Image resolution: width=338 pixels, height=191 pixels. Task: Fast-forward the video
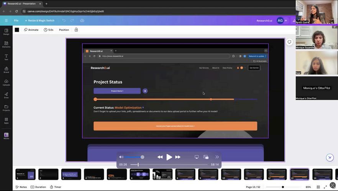[178, 157]
